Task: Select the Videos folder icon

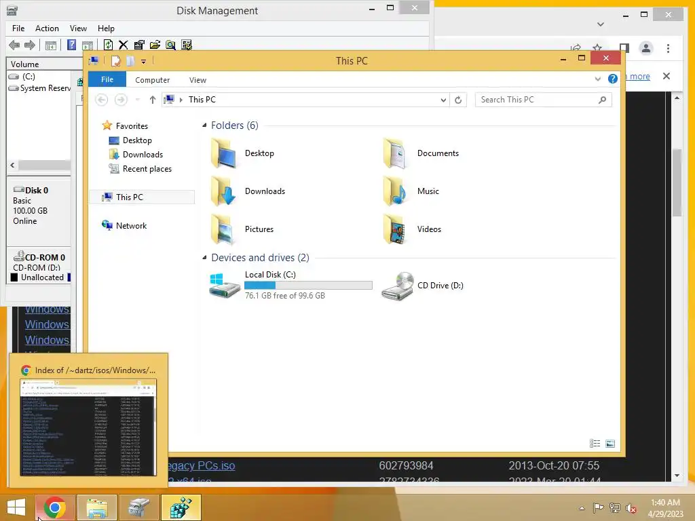Action: coord(396,229)
